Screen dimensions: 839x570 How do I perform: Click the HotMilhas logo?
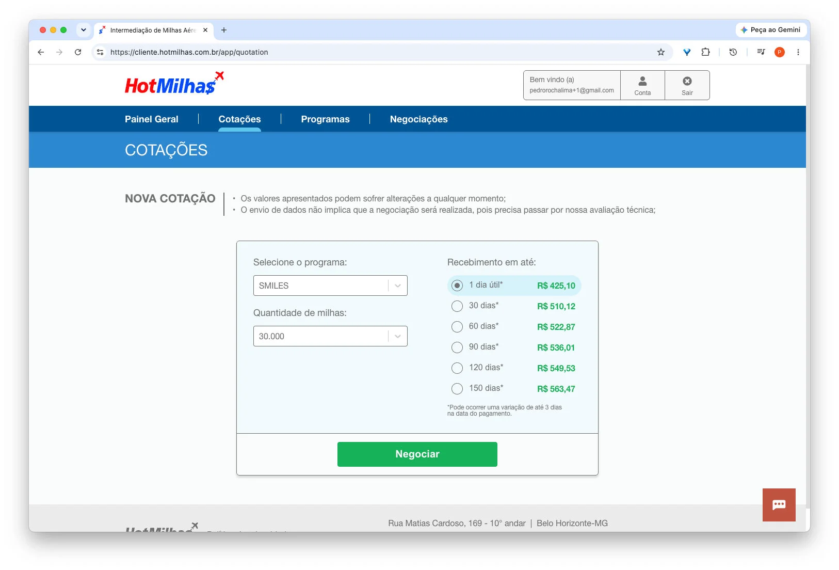174,84
